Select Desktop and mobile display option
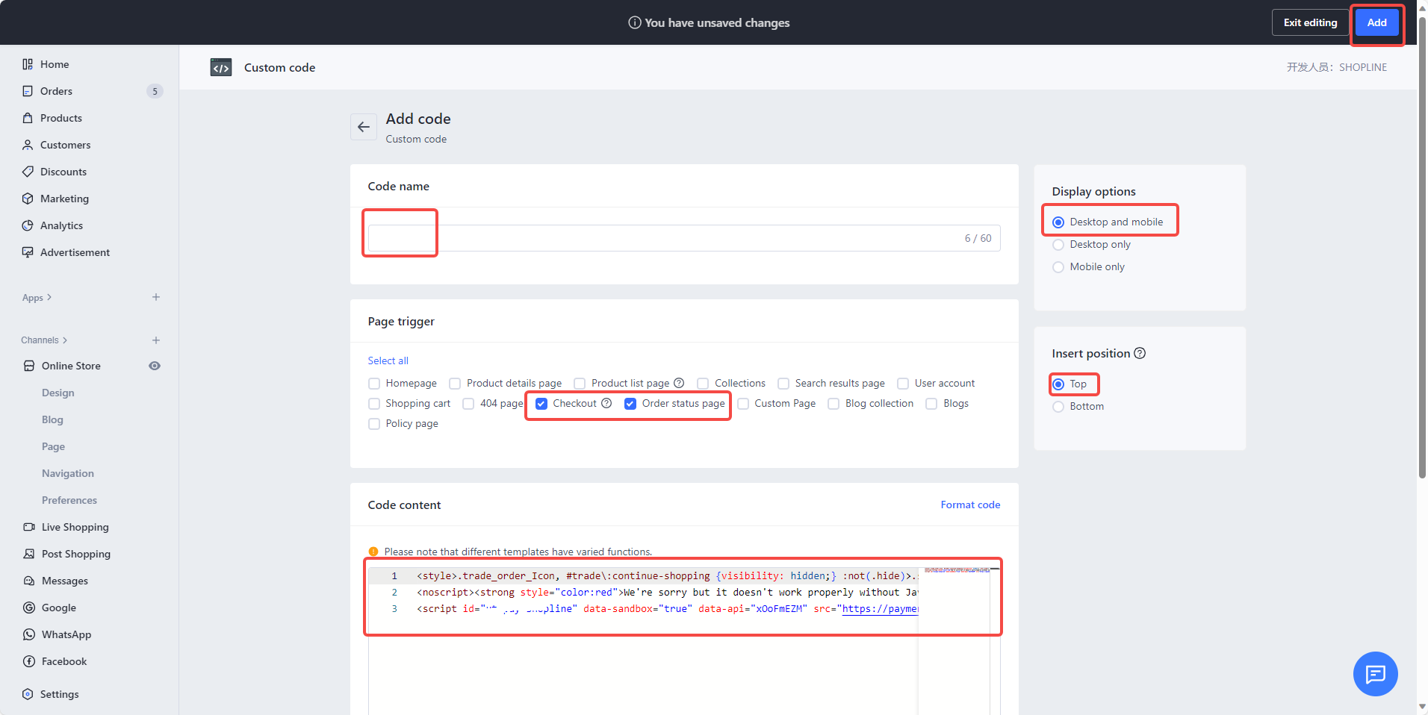 [1058, 222]
